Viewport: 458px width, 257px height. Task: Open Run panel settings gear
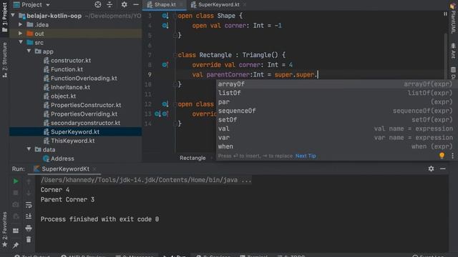click(x=431, y=168)
